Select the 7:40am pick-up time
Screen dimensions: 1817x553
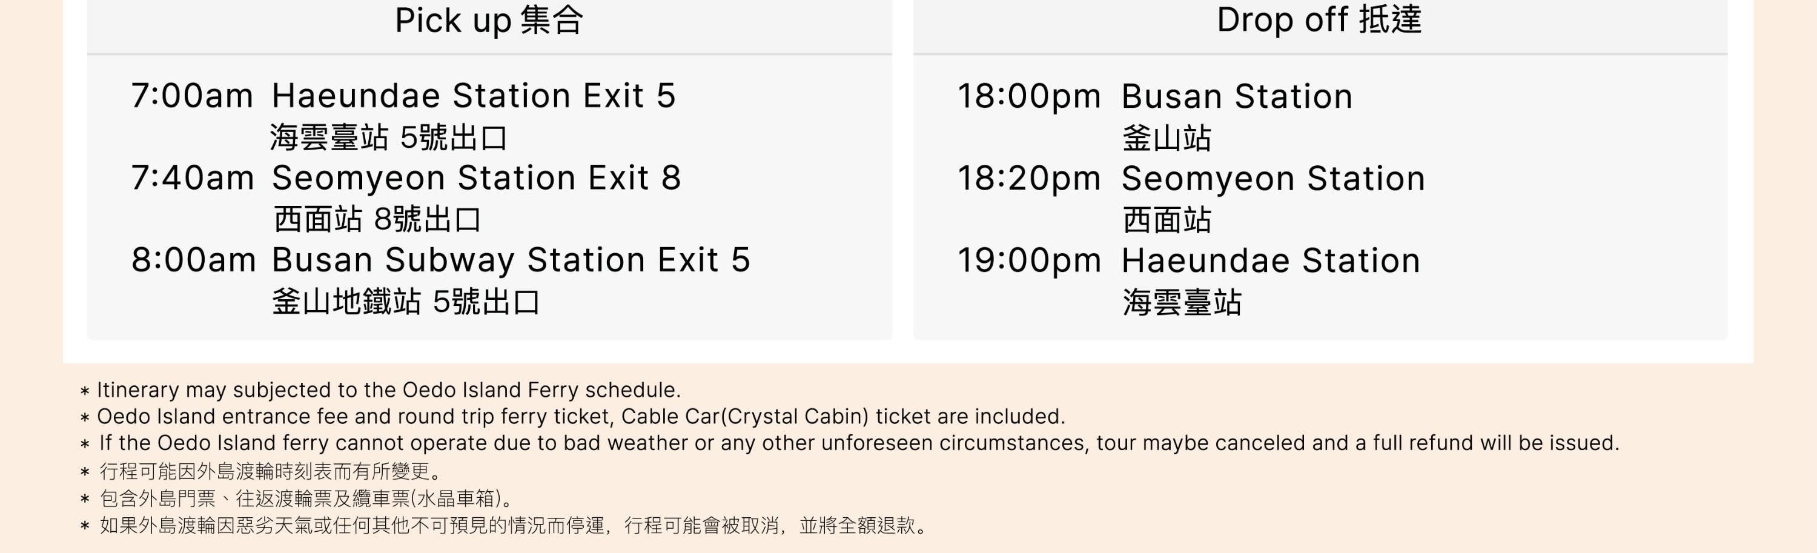click(193, 177)
